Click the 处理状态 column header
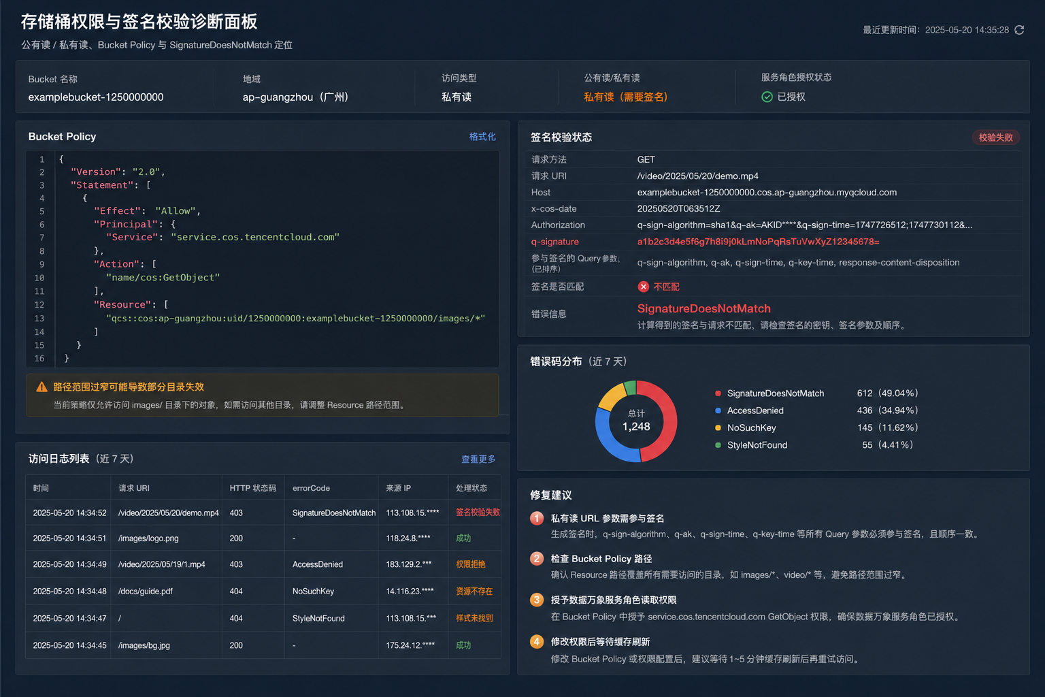 [471, 488]
